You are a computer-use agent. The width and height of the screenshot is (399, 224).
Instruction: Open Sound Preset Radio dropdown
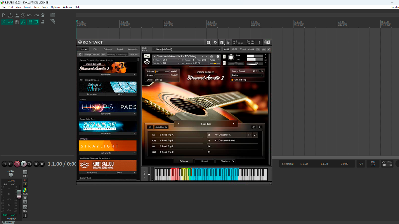[247, 75]
